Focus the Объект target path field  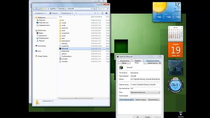pos(145,79)
